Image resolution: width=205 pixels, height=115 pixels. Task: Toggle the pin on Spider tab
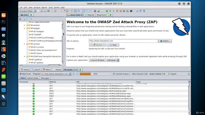coord(74,70)
